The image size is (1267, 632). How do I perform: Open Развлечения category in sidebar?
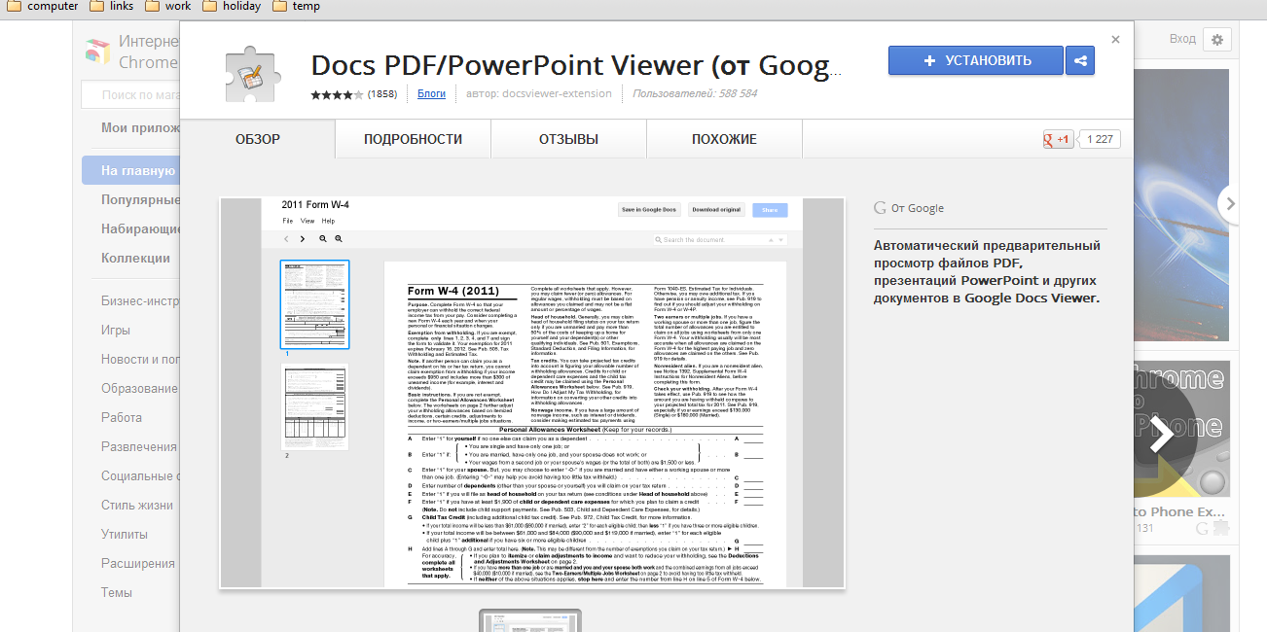tap(139, 446)
